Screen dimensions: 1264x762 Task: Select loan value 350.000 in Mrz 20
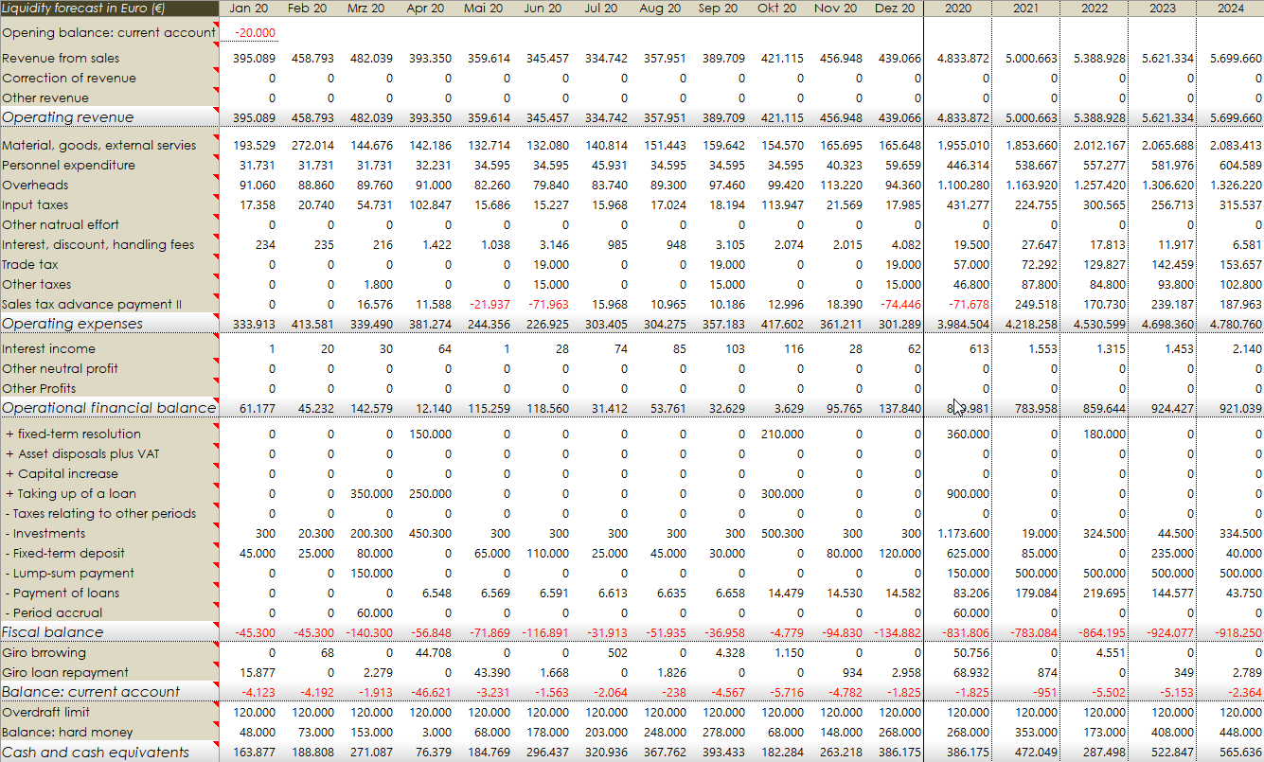[371, 494]
